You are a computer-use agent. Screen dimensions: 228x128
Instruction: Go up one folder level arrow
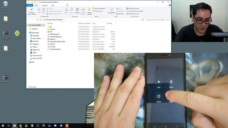tap(37, 20)
